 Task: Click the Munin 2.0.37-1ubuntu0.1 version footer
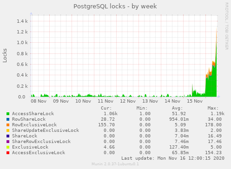coord(115,164)
